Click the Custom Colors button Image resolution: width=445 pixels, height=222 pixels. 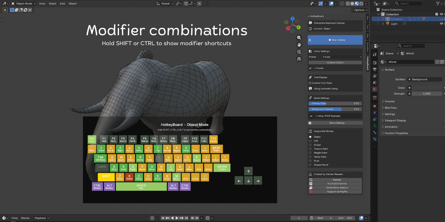pyautogui.click(x=335, y=63)
